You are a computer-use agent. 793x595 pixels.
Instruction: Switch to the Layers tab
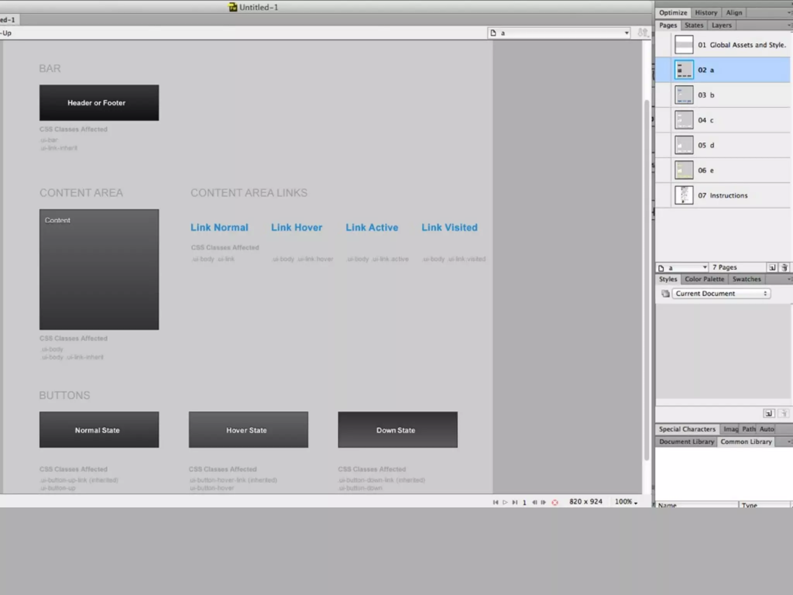(x=721, y=25)
